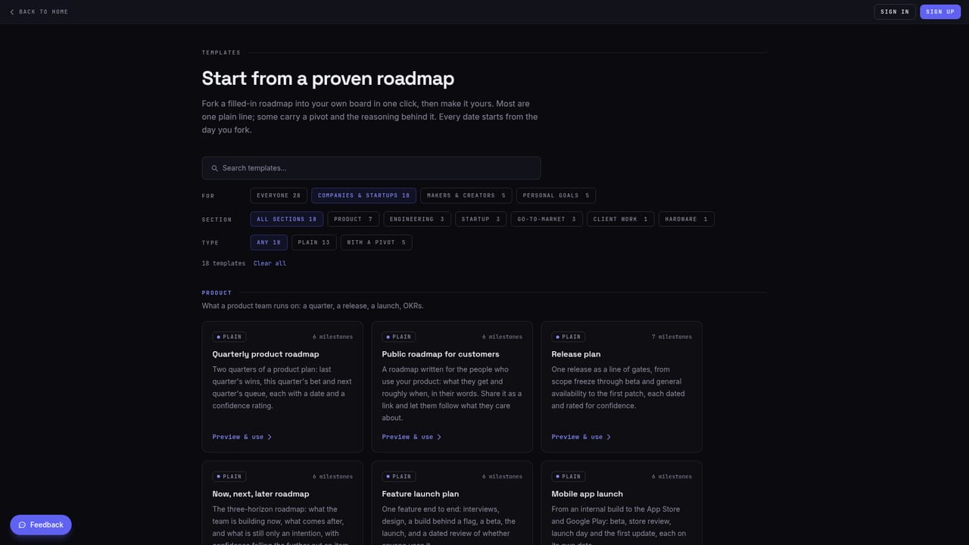Open Preview & use for Public roadmap for customers
The image size is (969, 545).
(412, 437)
